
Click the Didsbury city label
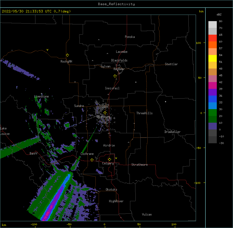click(x=104, y=117)
